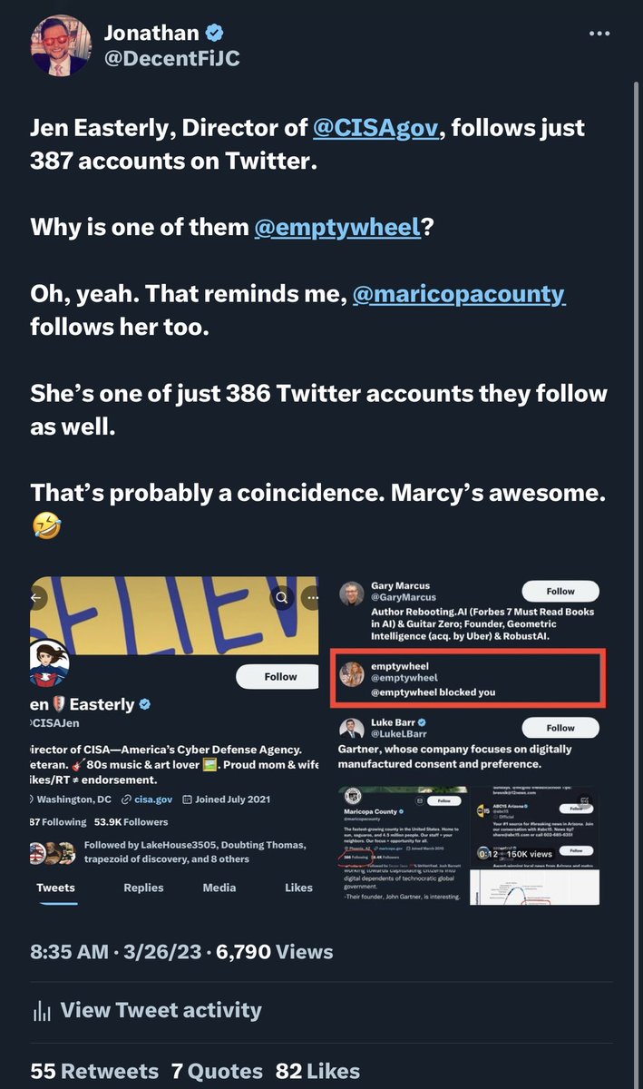
Task: Open the three-dot more options menu
Action: tap(599, 34)
